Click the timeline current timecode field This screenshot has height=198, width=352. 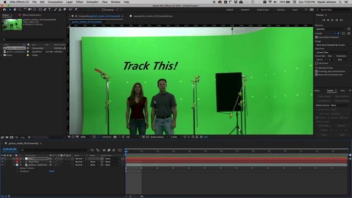10,149
